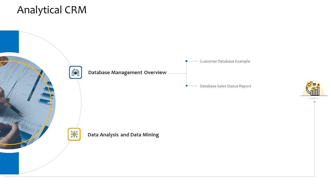Click the pen tip in the photo
Screen dimensions: 331x186
tap(22, 115)
